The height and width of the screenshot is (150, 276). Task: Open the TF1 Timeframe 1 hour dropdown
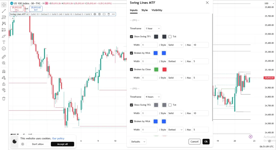(153, 28)
